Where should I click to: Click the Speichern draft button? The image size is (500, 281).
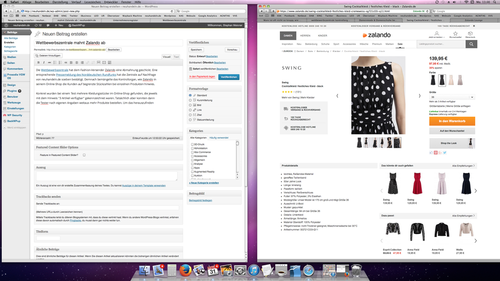(196, 50)
